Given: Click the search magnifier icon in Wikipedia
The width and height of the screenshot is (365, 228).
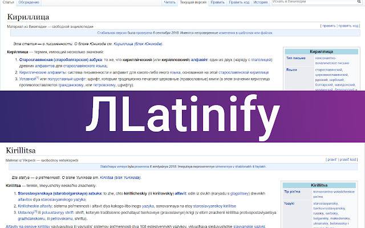Looking at the screenshot, I should pos(359,2).
